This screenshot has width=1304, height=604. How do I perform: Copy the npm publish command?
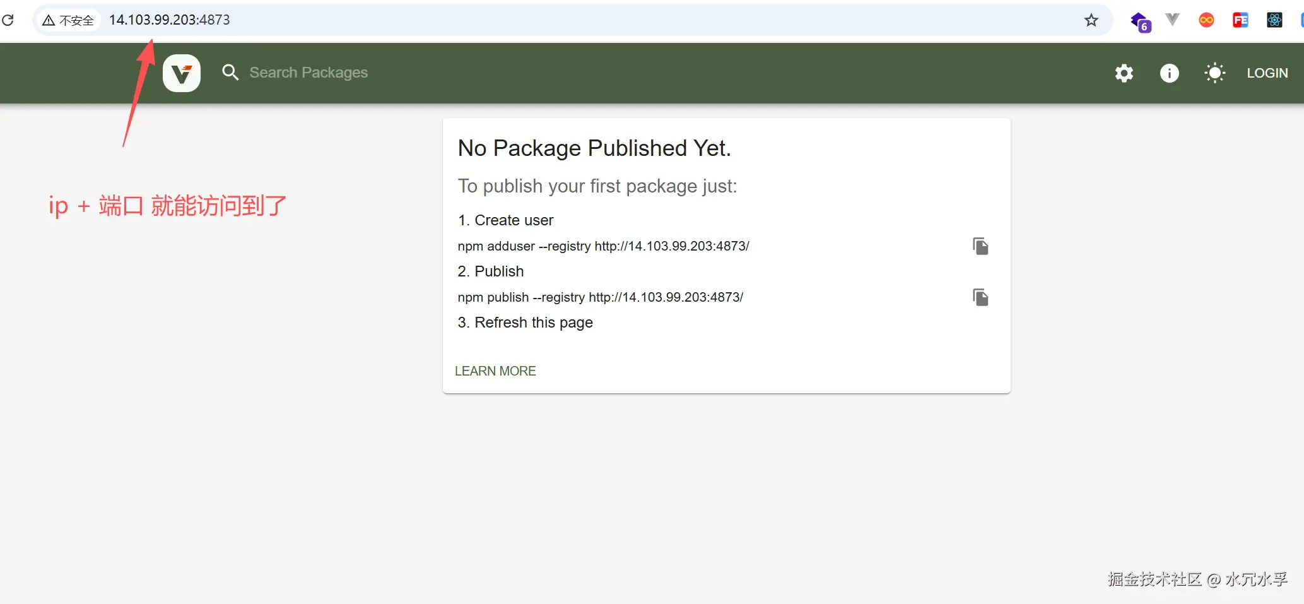coord(980,297)
